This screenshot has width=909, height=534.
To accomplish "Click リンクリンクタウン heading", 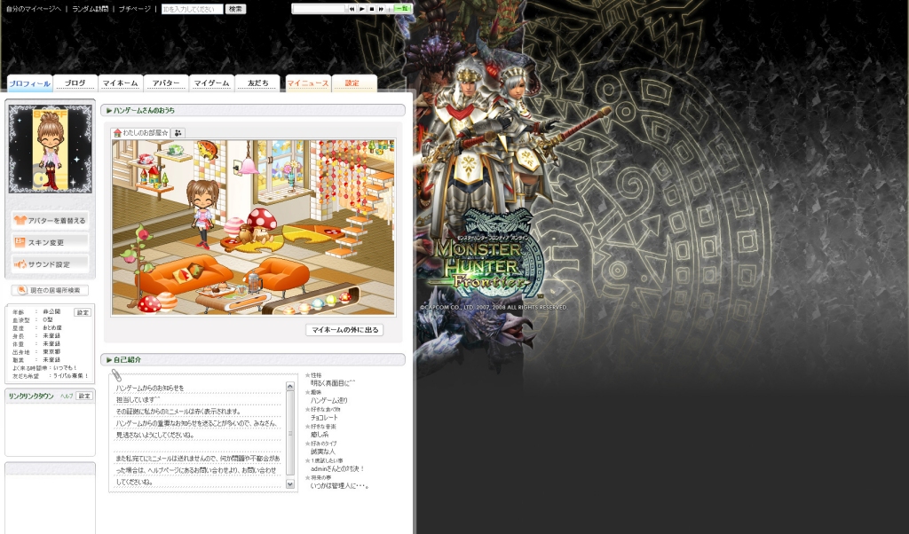I will (x=31, y=397).
